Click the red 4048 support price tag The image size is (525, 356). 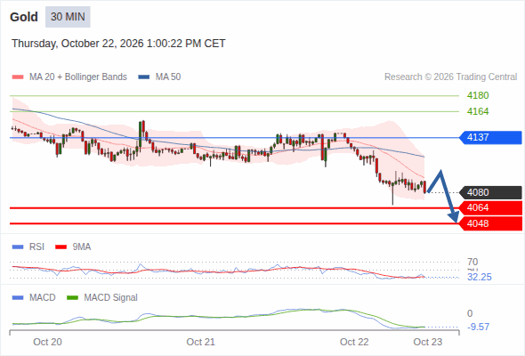(490, 223)
